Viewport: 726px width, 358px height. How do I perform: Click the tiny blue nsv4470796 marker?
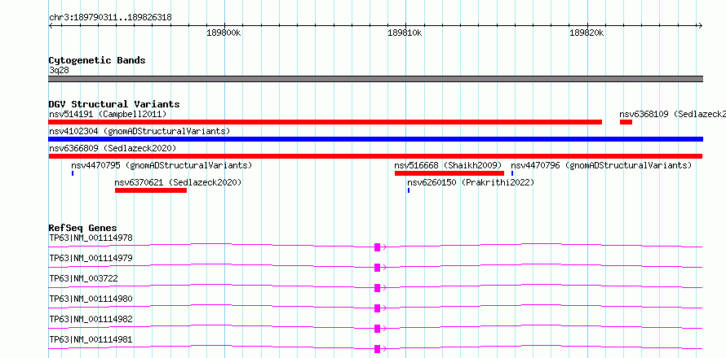pyautogui.click(x=512, y=173)
